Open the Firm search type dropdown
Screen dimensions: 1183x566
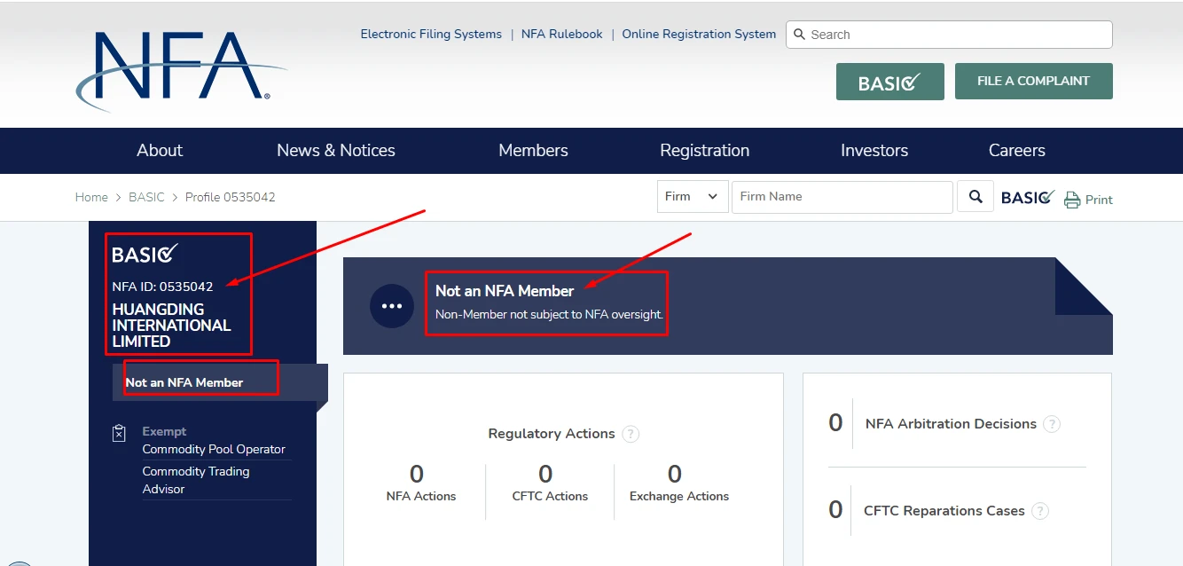pos(692,197)
